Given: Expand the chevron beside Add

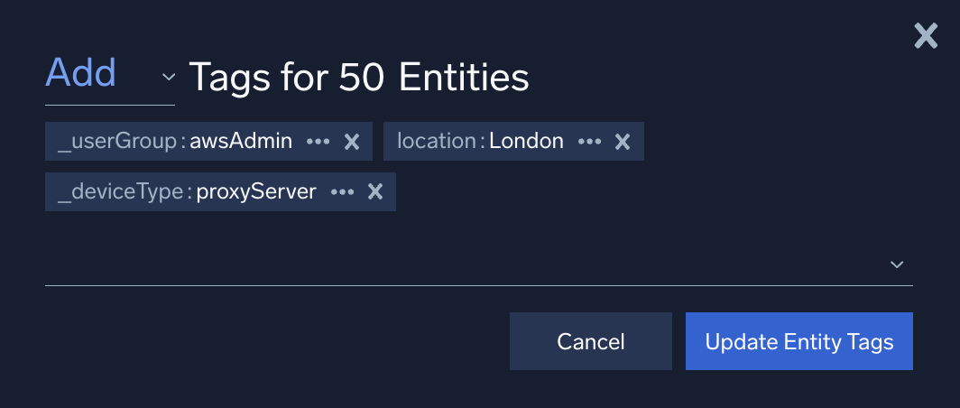Looking at the screenshot, I should coord(168,78).
